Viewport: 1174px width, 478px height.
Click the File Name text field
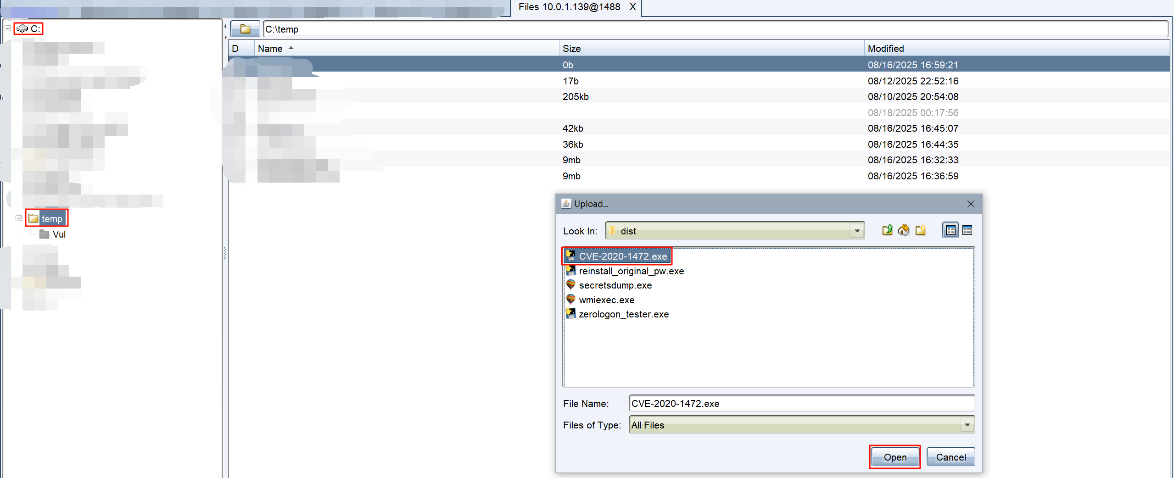801,404
